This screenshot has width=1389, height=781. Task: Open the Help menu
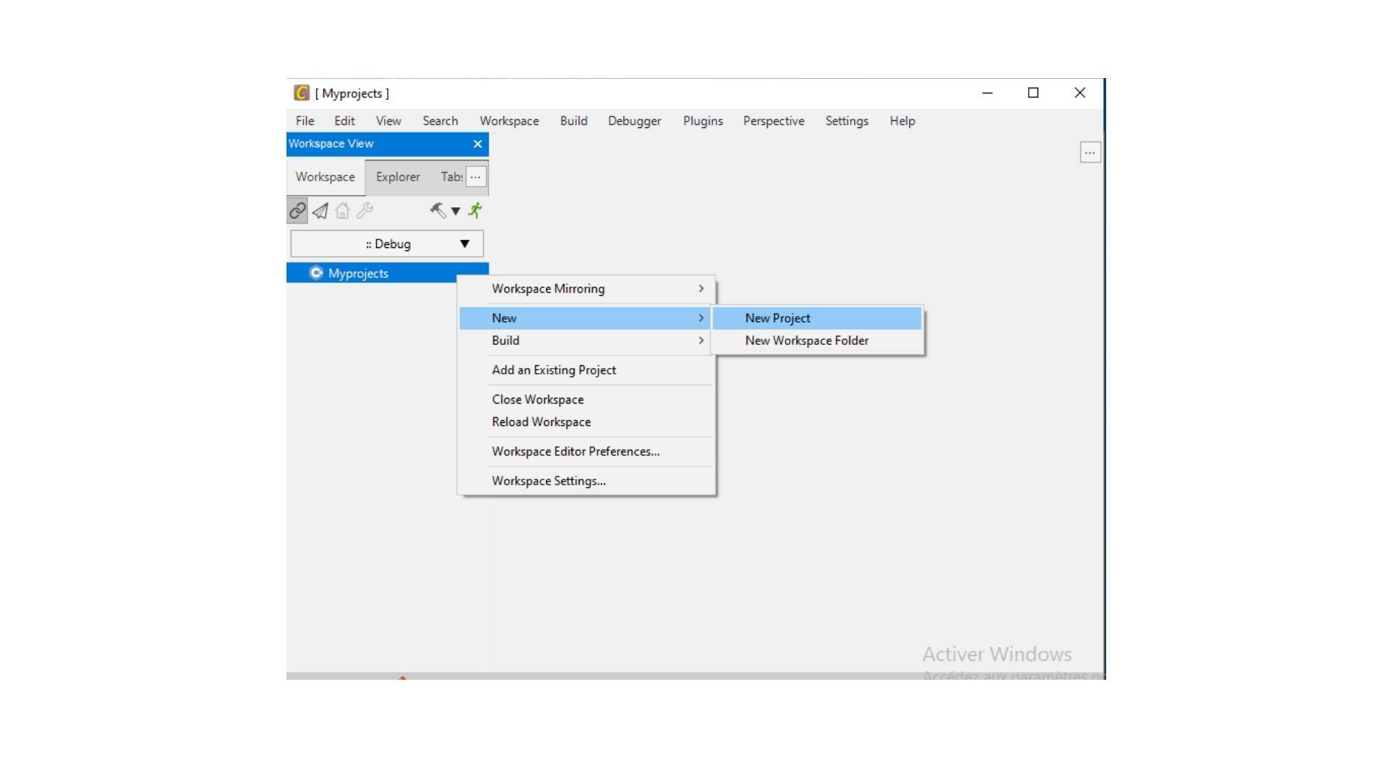point(903,121)
